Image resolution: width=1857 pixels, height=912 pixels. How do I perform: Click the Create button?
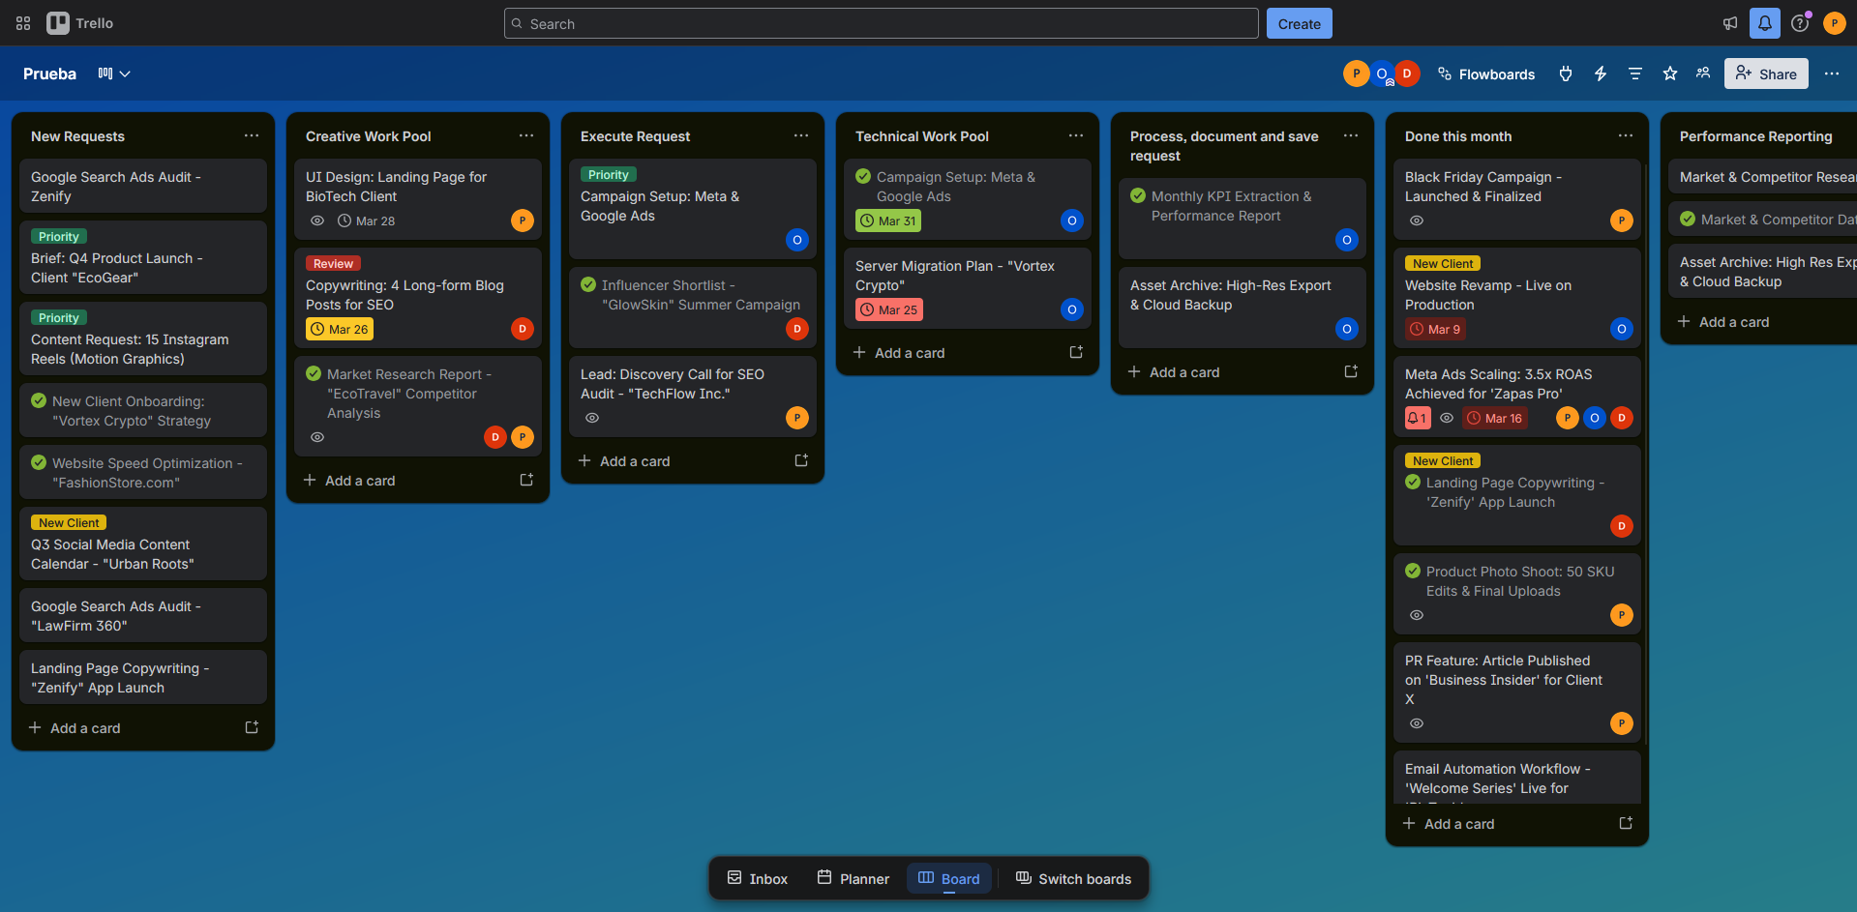1299,23
